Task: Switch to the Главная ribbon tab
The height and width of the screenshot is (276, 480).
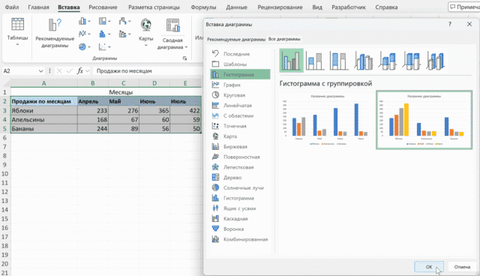Action: (38, 7)
